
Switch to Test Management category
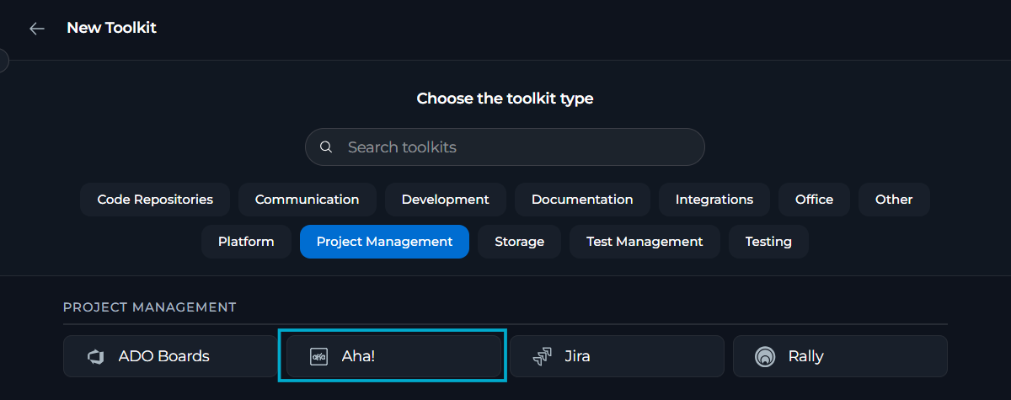point(645,242)
